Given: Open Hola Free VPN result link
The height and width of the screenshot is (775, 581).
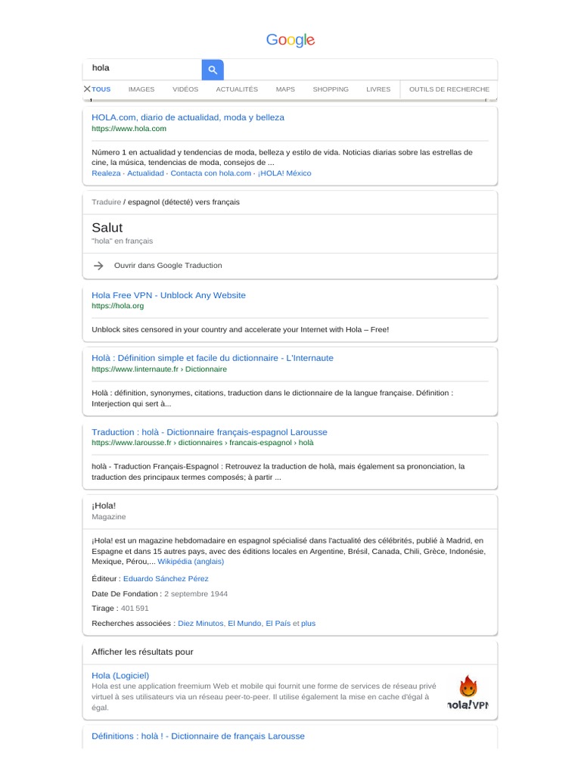Looking at the screenshot, I should pos(169,295).
